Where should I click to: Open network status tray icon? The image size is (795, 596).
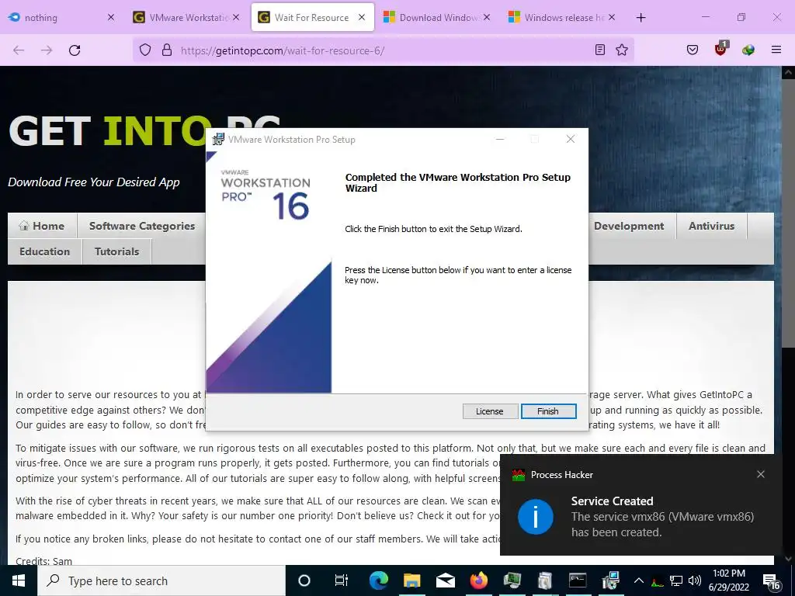coord(676,580)
